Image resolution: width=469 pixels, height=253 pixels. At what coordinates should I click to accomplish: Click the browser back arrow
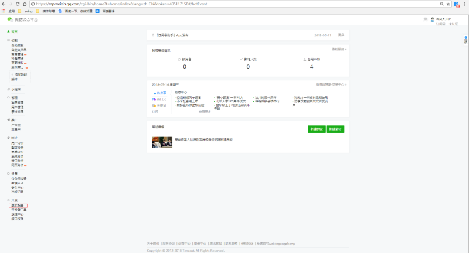click(4, 4)
